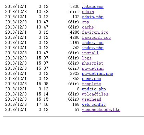This screenshot has height=135, width=144.
Task: Open the logs directory link
Action: (87, 58)
